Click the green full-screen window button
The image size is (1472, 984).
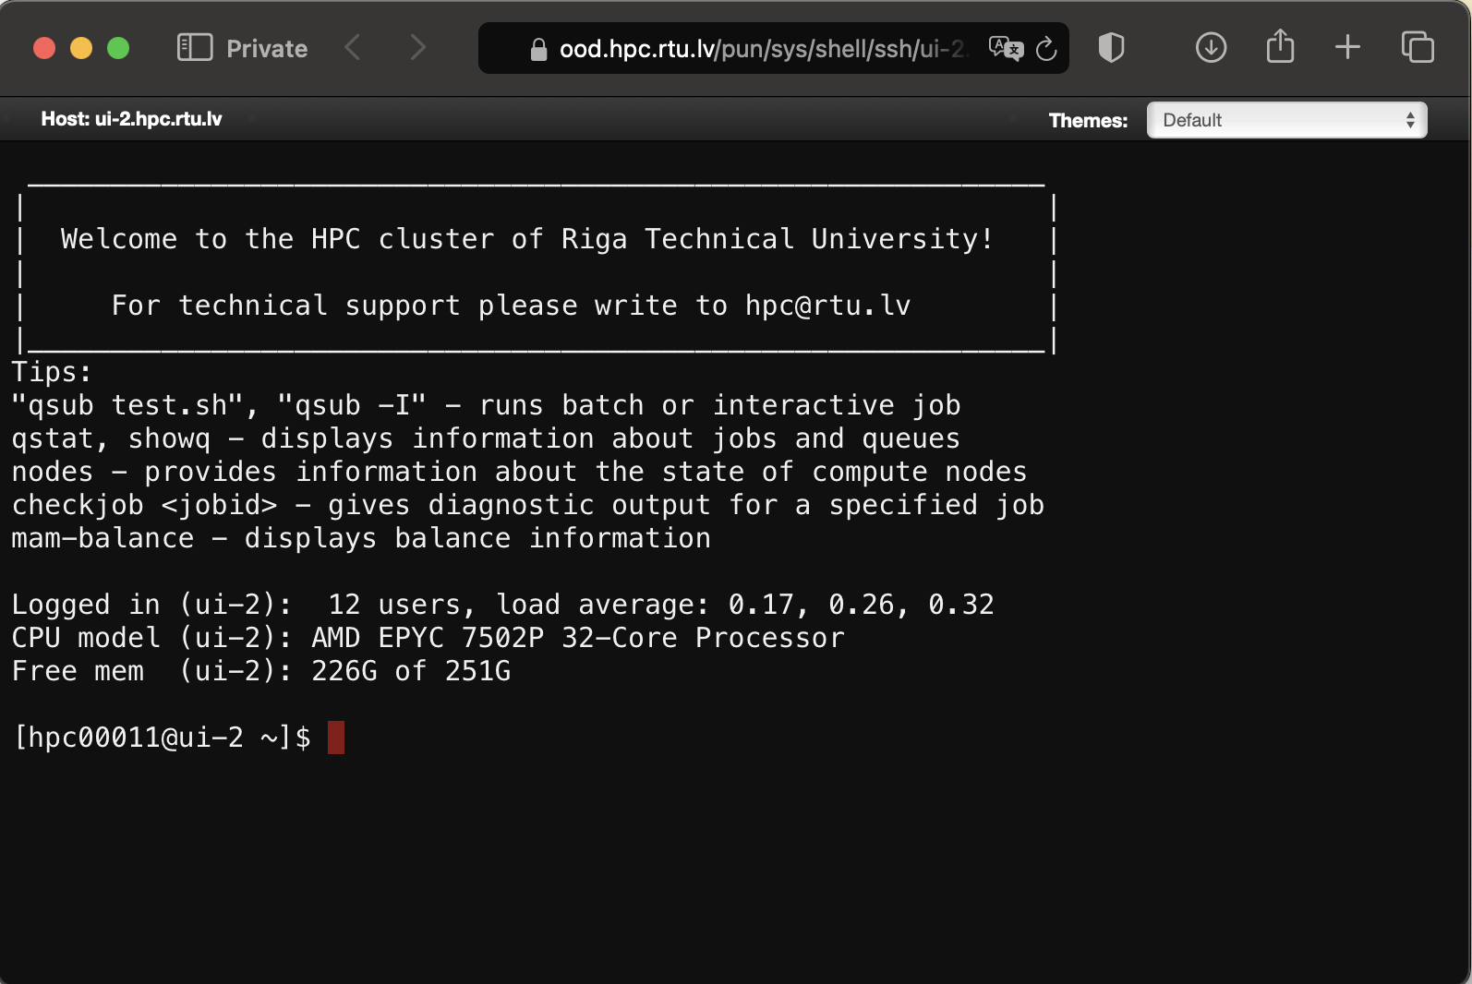pyautogui.click(x=118, y=48)
